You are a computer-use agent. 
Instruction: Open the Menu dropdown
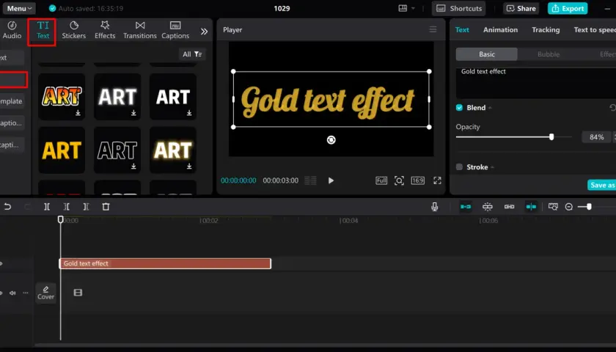click(x=19, y=8)
